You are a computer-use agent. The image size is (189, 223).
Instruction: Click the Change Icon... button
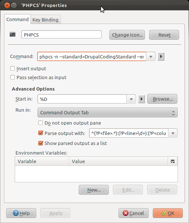(127, 35)
